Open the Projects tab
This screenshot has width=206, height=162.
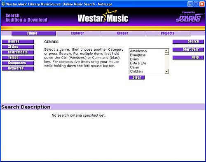(168, 33)
